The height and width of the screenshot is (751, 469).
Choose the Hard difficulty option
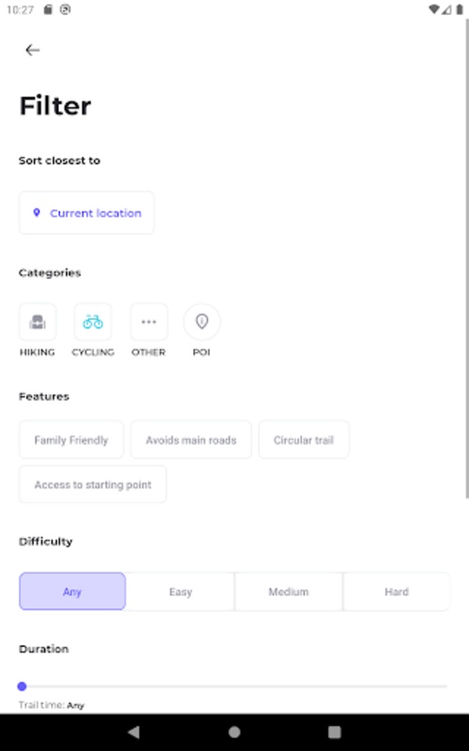(397, 591)
